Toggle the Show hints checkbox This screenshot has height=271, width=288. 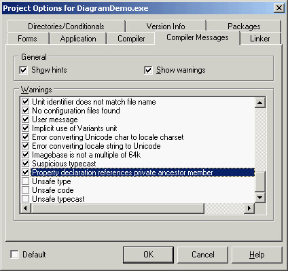click(24, 70)
